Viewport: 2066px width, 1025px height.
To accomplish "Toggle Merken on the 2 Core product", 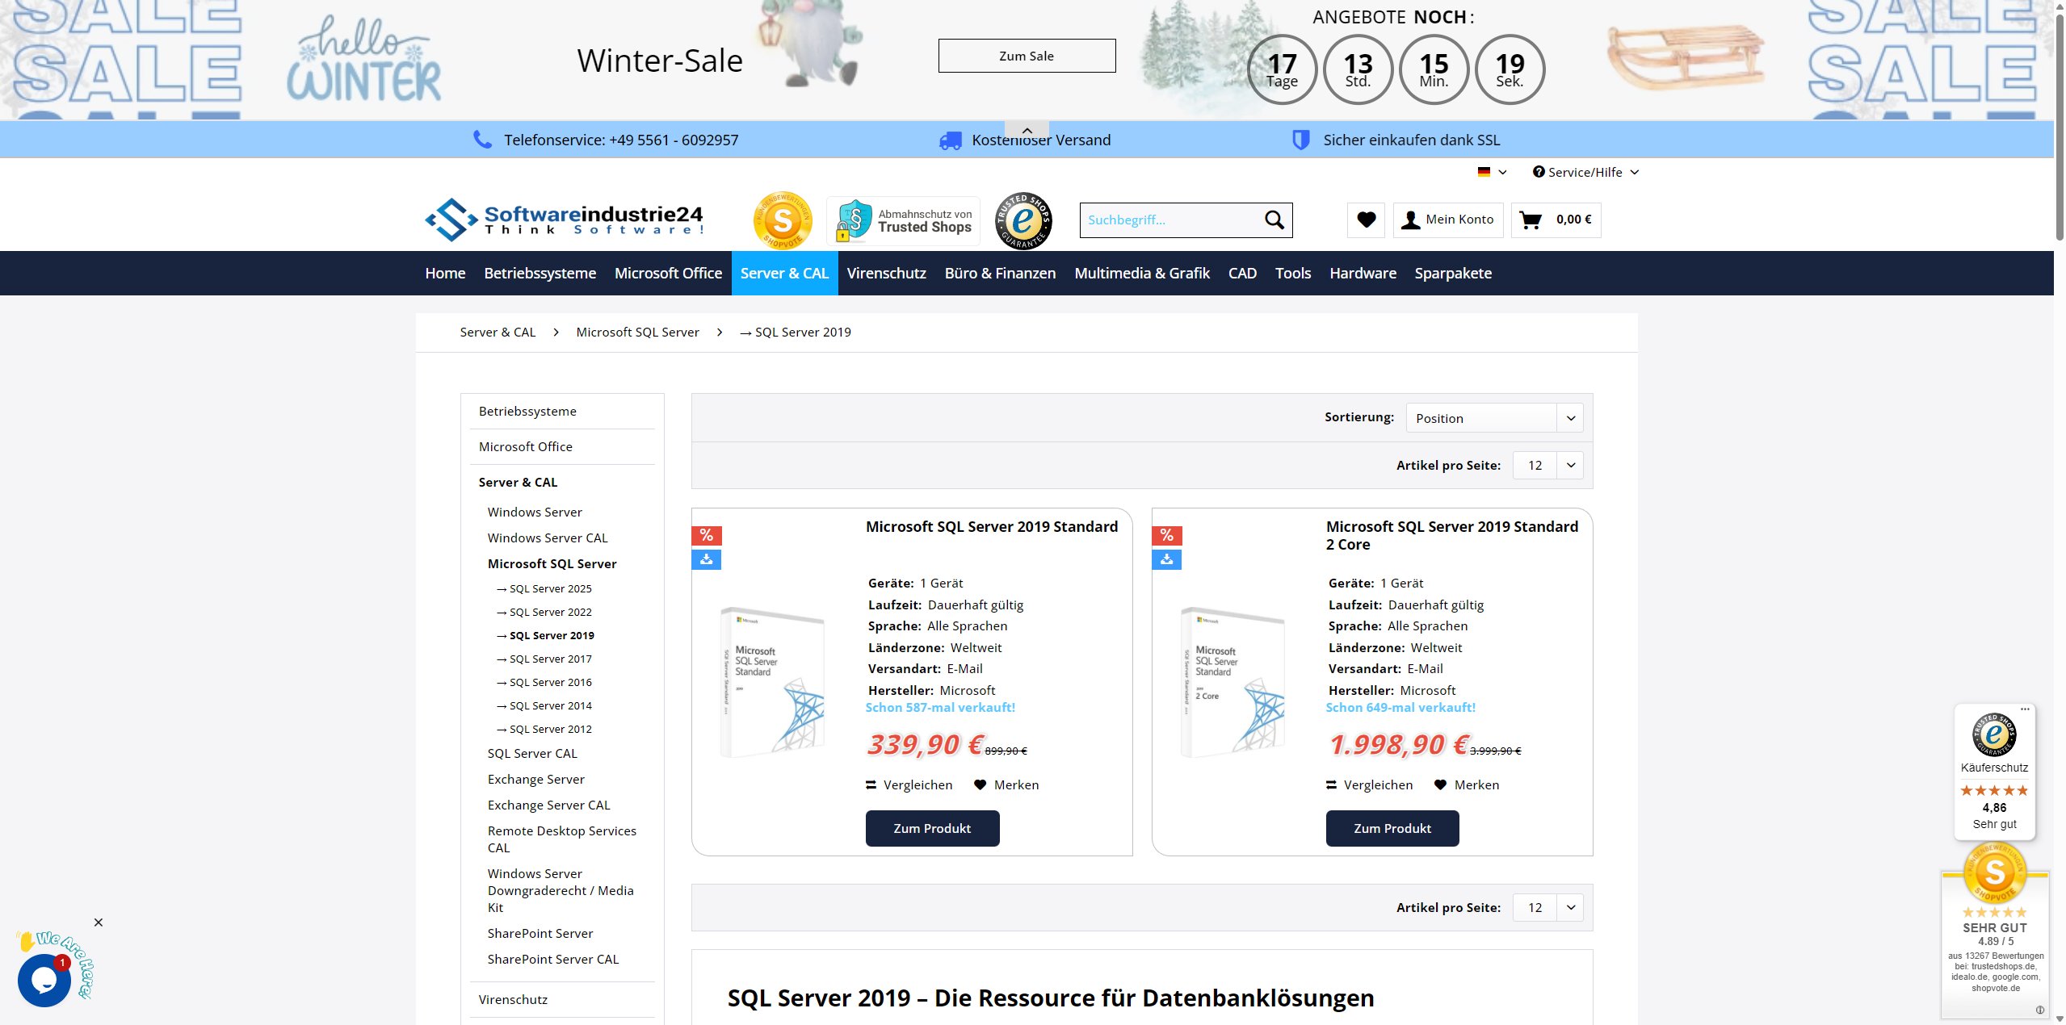I will point(1467,784).
